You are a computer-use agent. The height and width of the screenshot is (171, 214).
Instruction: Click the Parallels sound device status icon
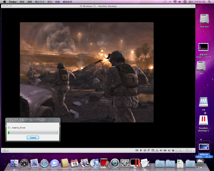point(161,150)
